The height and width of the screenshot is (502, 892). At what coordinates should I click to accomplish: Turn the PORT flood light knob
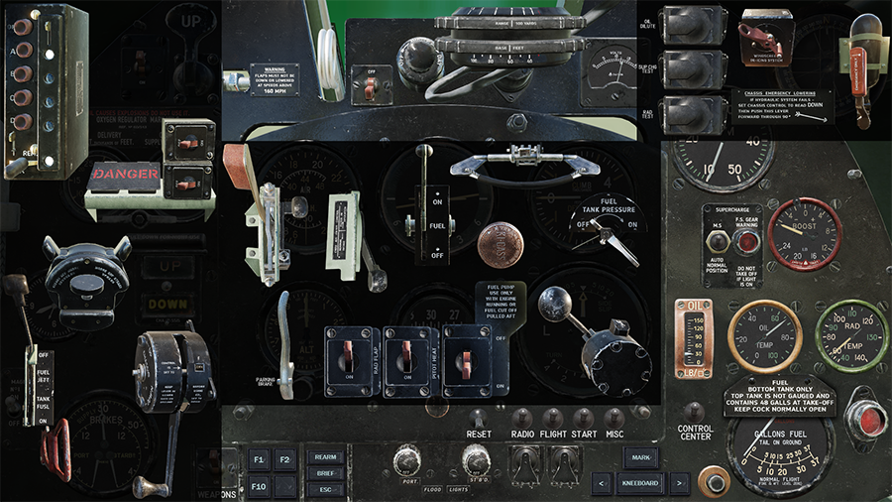pyautogui.click(x=405, y=459)
